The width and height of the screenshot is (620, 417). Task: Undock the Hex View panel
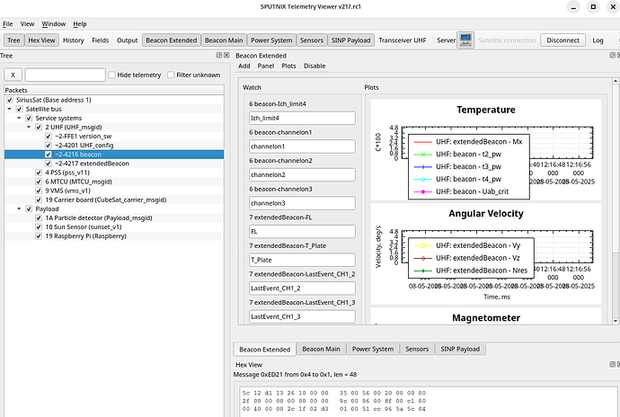(612, 364)
